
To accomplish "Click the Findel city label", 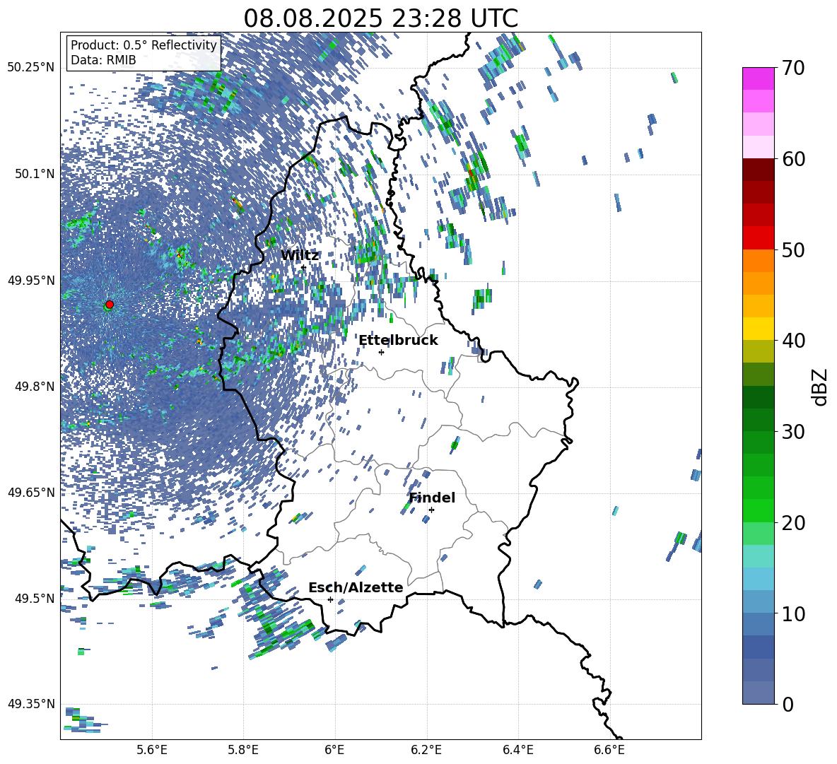I will [x=432, y=498].
